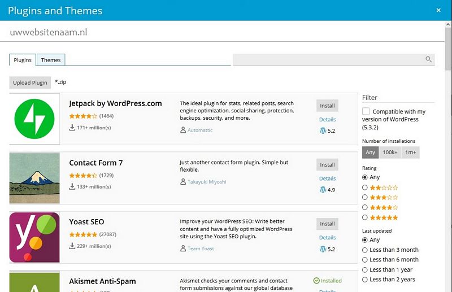Viewport: 452px width, 292px height.
Task: Select the three-star rating filter
Action: 364,197
